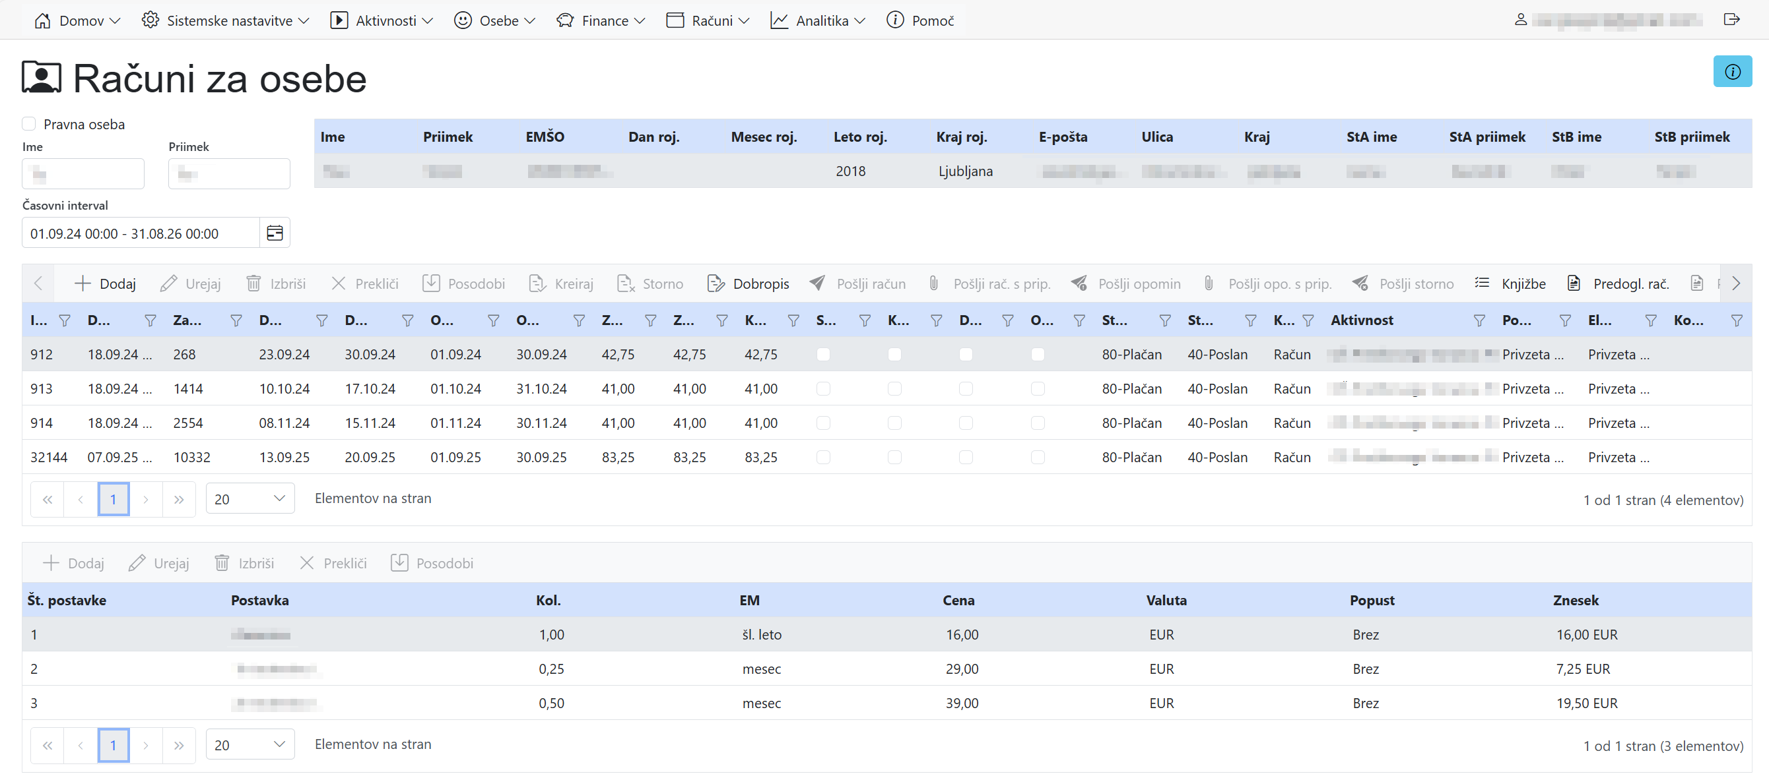Open items-per-page dropdown in invoices grid
Screen dimensions: 1769x776
250,499
